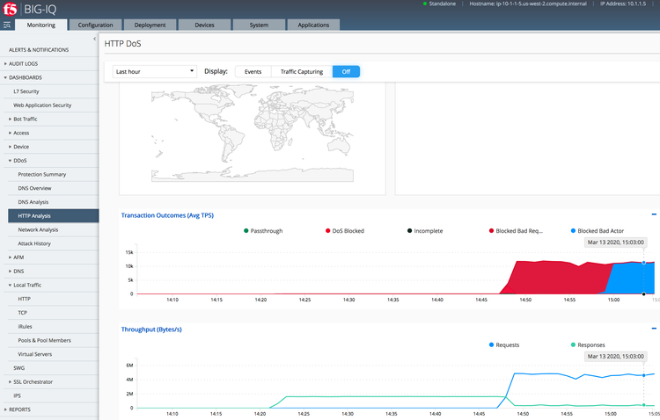Click the menu search icon beside Monitoring tab
This screenshot has width=660, height=420.
click(7, 25)
